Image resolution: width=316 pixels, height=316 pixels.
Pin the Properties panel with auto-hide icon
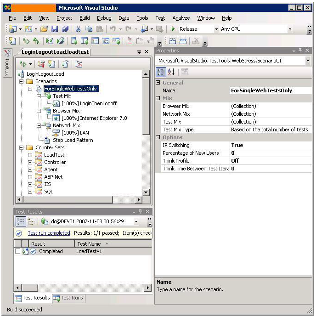click(x=300, y=51)
